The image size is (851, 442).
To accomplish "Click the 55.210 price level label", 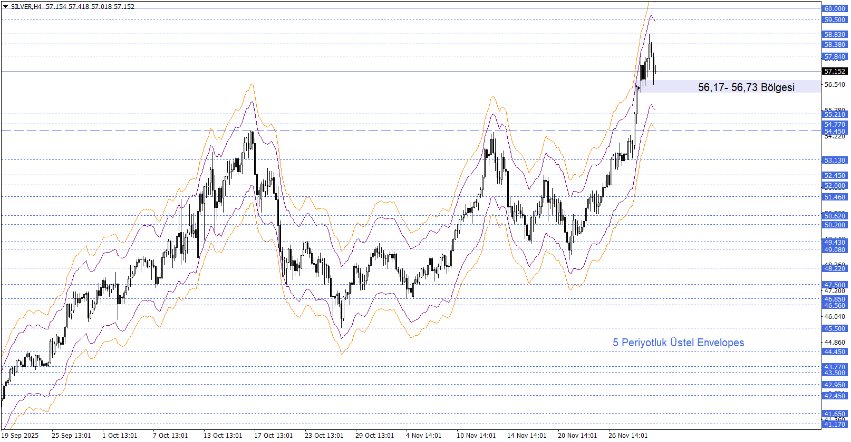I will click(x=835, y=115).
